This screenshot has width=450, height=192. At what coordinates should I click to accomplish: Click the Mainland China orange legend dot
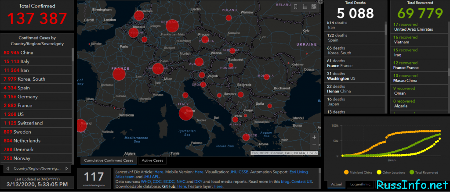(346, 172)
